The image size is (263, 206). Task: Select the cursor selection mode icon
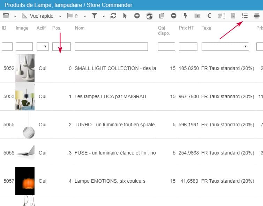coord(125,16)
